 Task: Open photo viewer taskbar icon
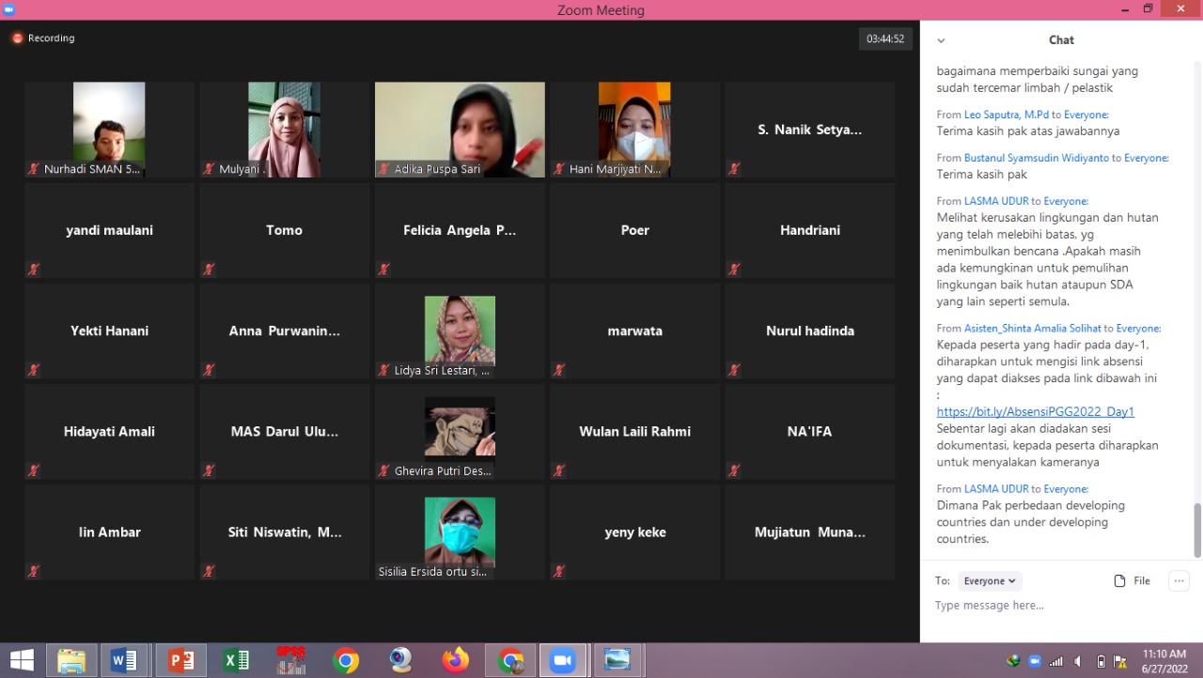[x=617, y=661]
